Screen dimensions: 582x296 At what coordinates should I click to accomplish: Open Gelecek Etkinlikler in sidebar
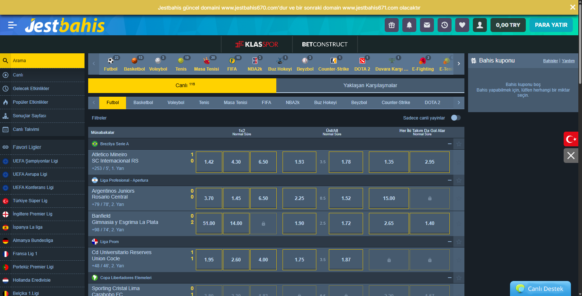click(x=42, y=89)
